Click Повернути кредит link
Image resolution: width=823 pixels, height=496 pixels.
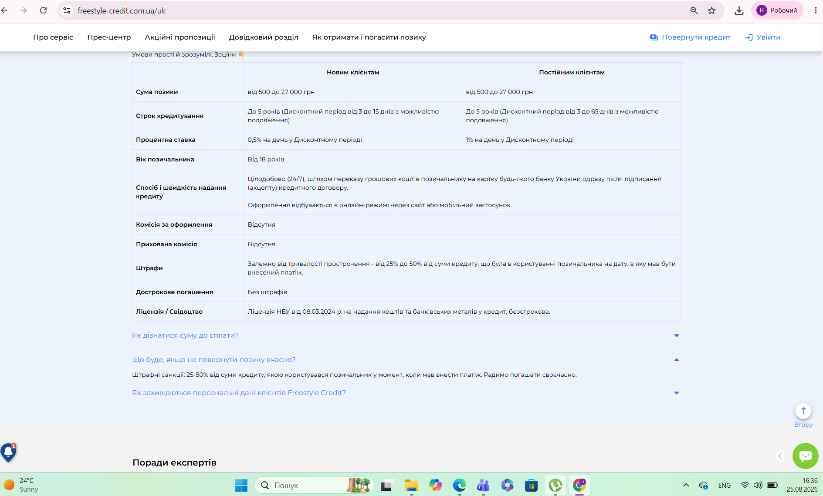[690, 37]
